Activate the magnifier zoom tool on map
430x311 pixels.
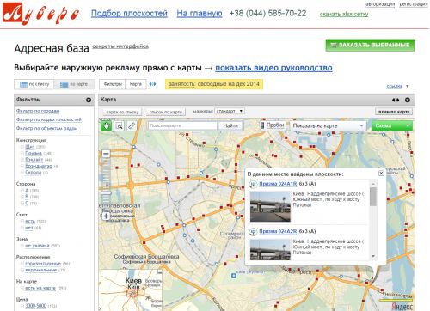120,125
